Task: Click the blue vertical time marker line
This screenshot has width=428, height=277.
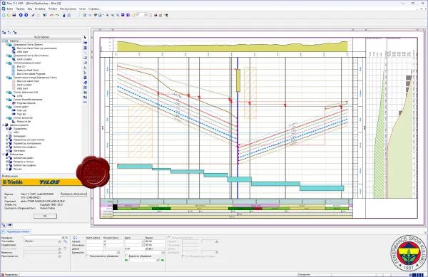Action: (x=238, y=128)
